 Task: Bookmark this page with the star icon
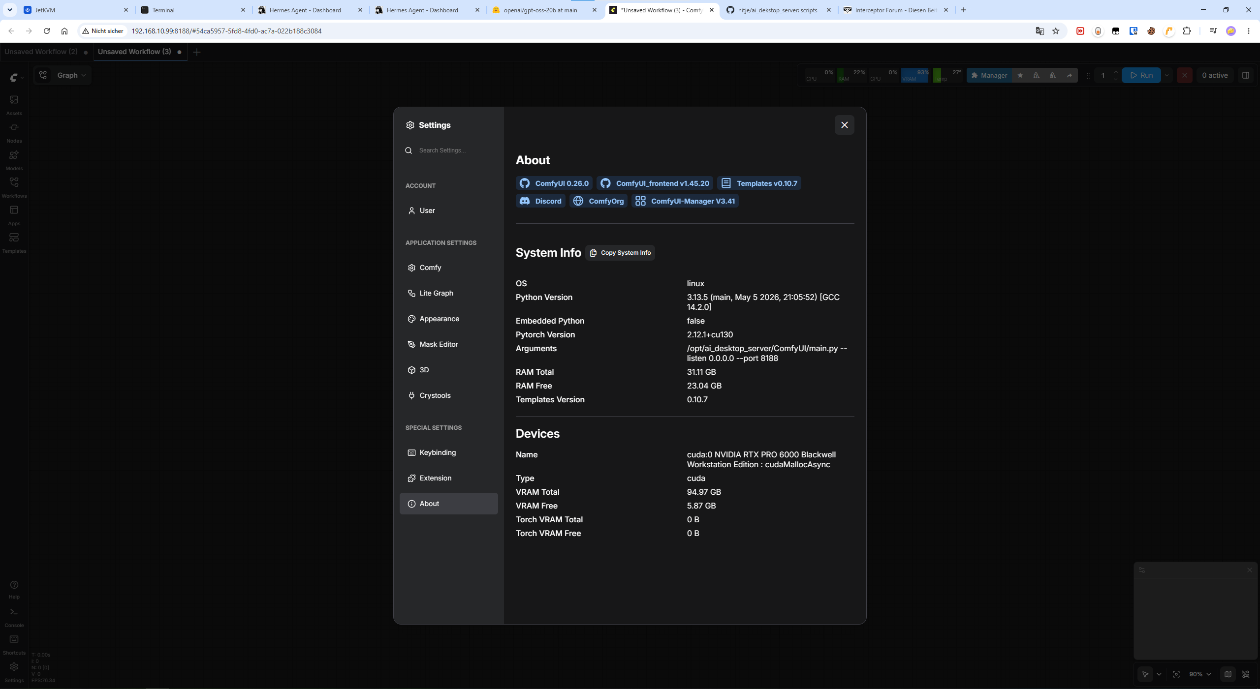[1056, 31]
